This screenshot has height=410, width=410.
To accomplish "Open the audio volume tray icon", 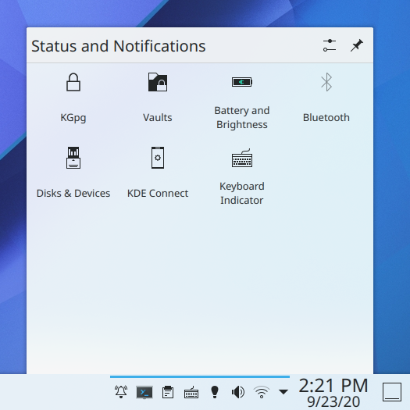I will click(238, 392).
